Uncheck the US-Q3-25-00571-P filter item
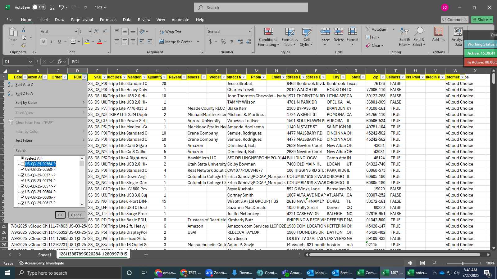This screenshot has height=279, width=497. [x=22, y=175]
